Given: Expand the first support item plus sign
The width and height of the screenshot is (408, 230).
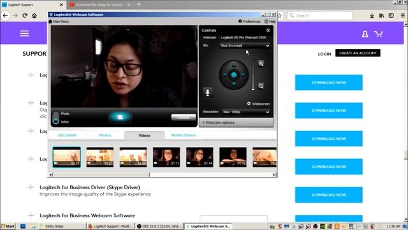Looking at the screenshot, I should point(31,75).
